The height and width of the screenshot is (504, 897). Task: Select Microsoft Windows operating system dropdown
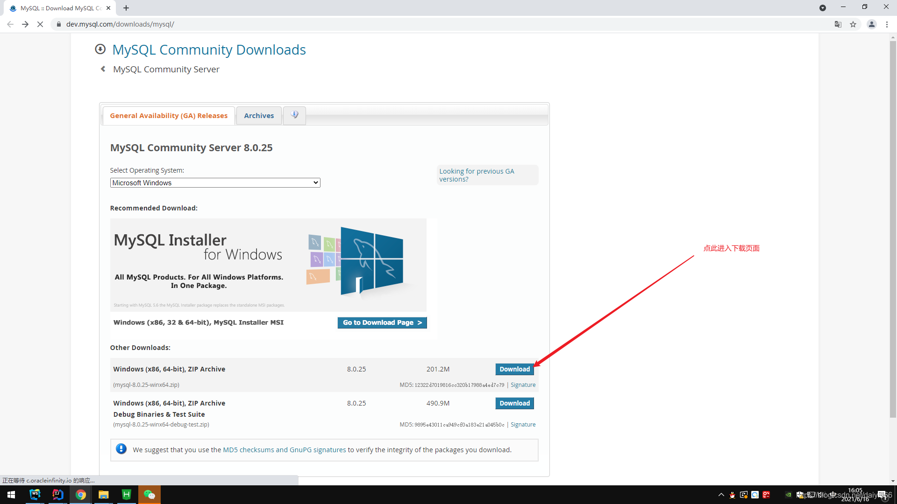tap(214, 182)
